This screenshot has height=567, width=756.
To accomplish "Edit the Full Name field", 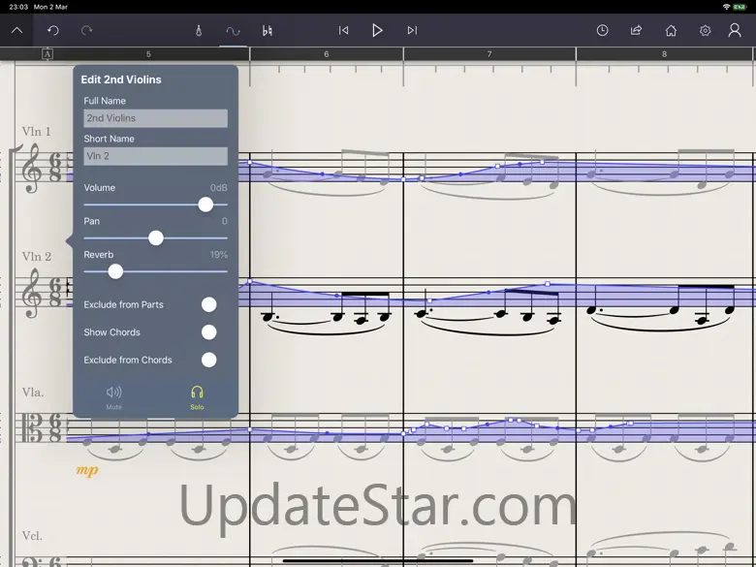I will (x=155, y=118).
